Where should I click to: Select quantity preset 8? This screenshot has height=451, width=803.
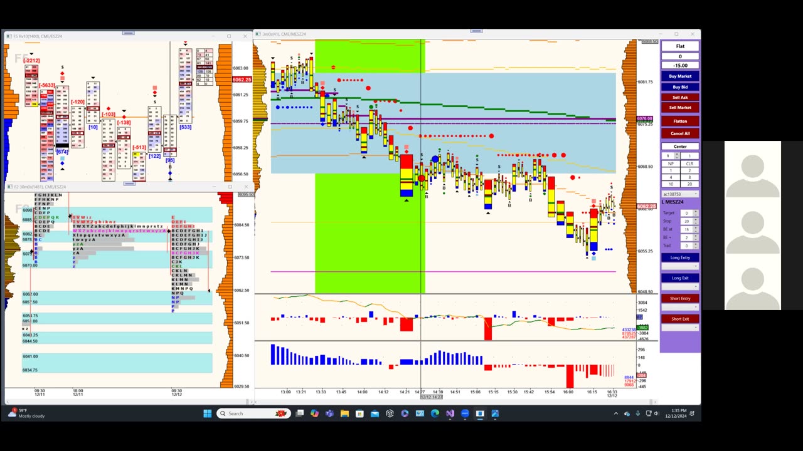pyautogui.click(x=689, y=177)
